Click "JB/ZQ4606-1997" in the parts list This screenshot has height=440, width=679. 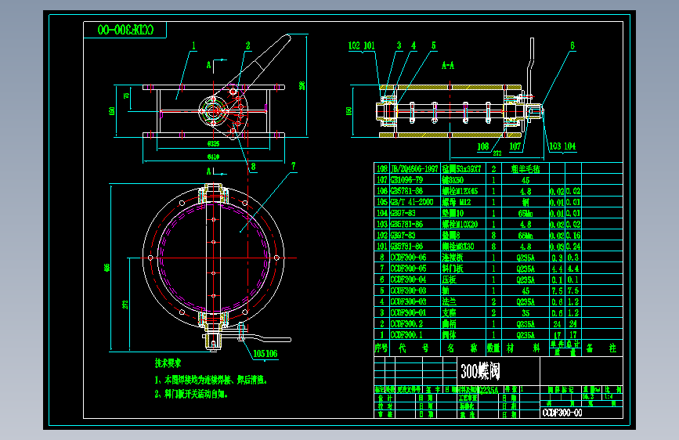(414, 169)
